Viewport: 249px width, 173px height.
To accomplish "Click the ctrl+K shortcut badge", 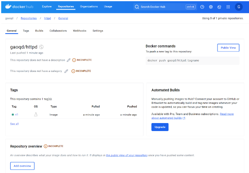I will tap(190, 7).
